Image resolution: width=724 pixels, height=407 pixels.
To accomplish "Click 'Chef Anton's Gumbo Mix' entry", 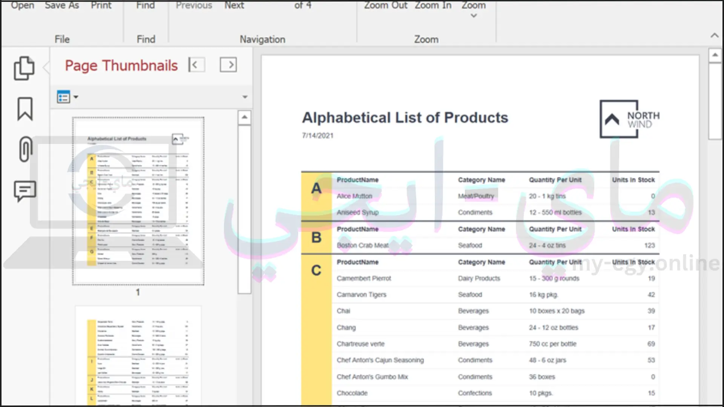I will [x=372, y=376].
